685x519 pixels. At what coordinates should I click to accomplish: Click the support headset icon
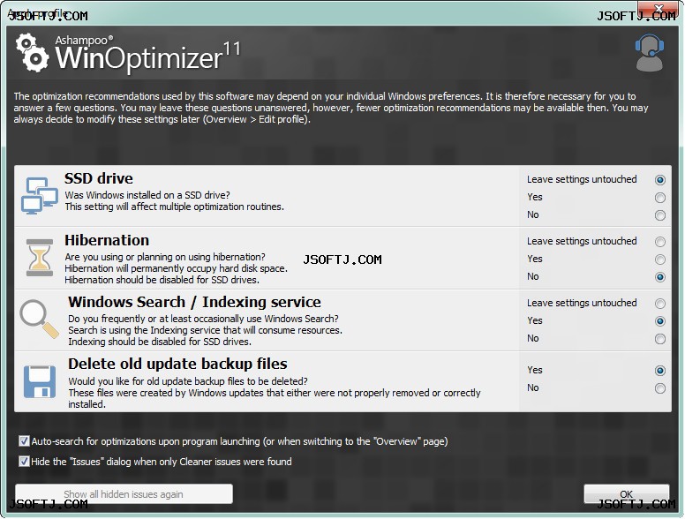point(649,53)
